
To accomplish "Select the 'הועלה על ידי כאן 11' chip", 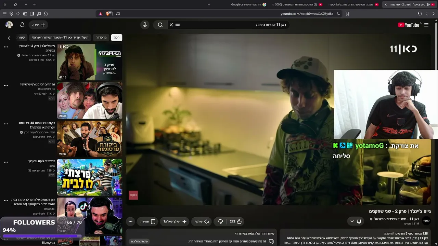I will pyautogui.click(x=60, y=38).
